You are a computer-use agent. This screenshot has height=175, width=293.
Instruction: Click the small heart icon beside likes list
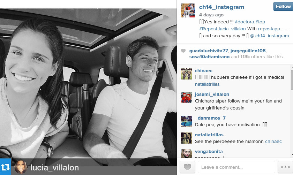coord(183,51)
